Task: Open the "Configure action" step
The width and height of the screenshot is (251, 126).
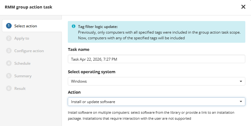Action: point(29,51)
